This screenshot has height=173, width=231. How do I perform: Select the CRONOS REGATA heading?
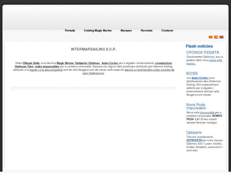click(203, 52)
